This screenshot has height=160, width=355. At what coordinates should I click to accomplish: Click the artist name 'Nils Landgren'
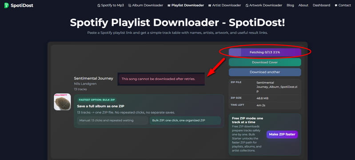tap(85, 84)
